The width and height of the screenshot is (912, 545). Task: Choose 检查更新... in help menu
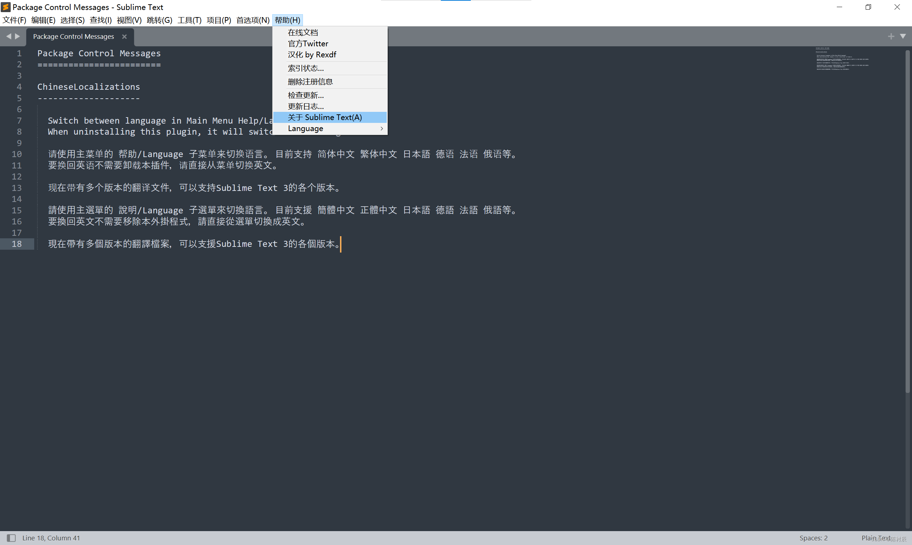point(306,95)
